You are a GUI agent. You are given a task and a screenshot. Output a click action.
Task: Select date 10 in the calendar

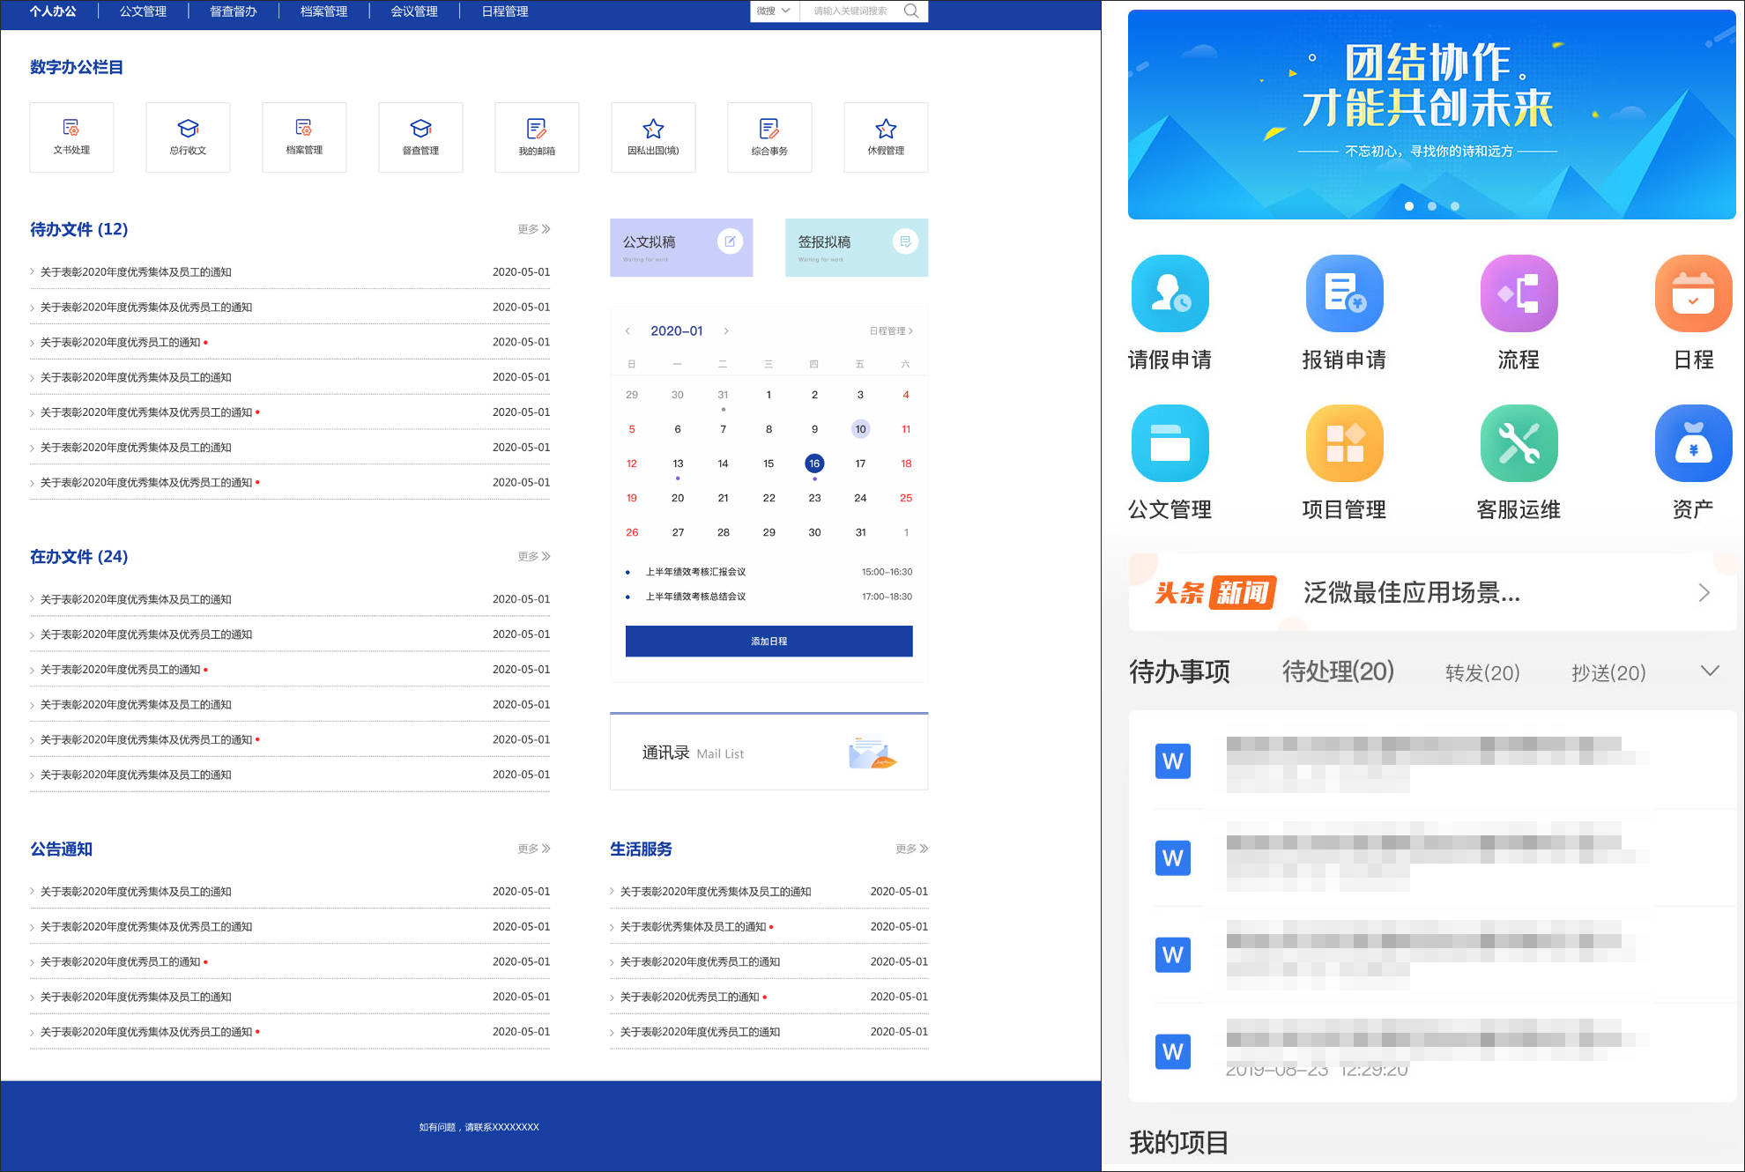[860, 429]
